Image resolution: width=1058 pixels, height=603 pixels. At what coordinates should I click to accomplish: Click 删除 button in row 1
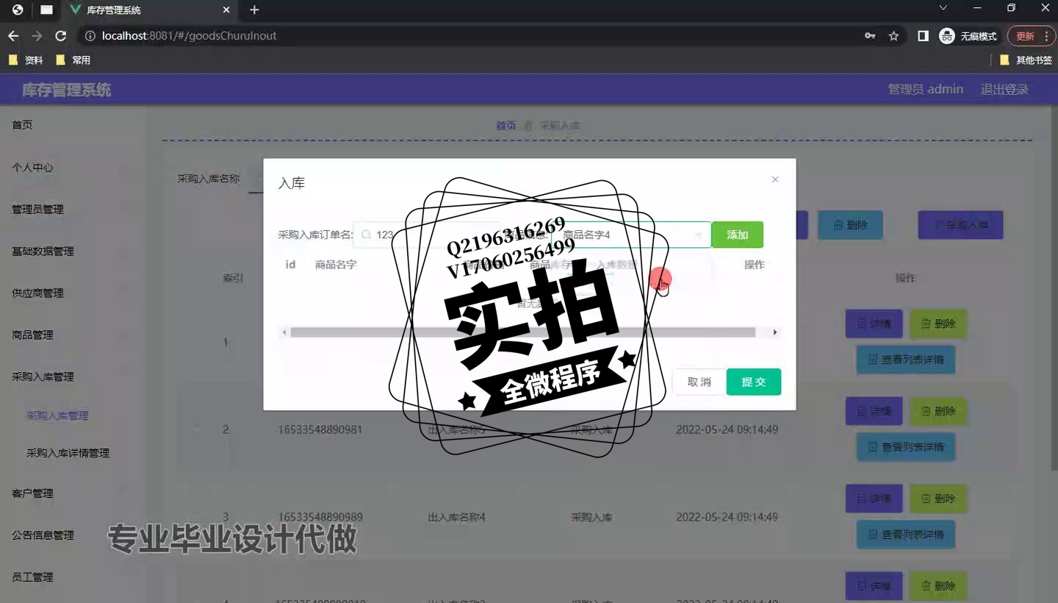(x=938, y=324)
